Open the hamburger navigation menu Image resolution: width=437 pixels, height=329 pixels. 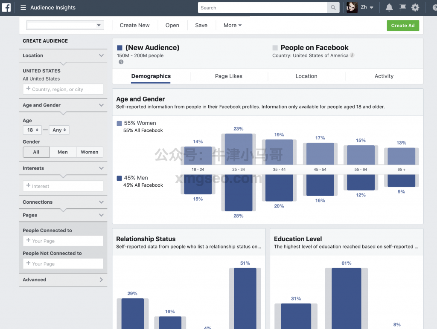point(23,8)
